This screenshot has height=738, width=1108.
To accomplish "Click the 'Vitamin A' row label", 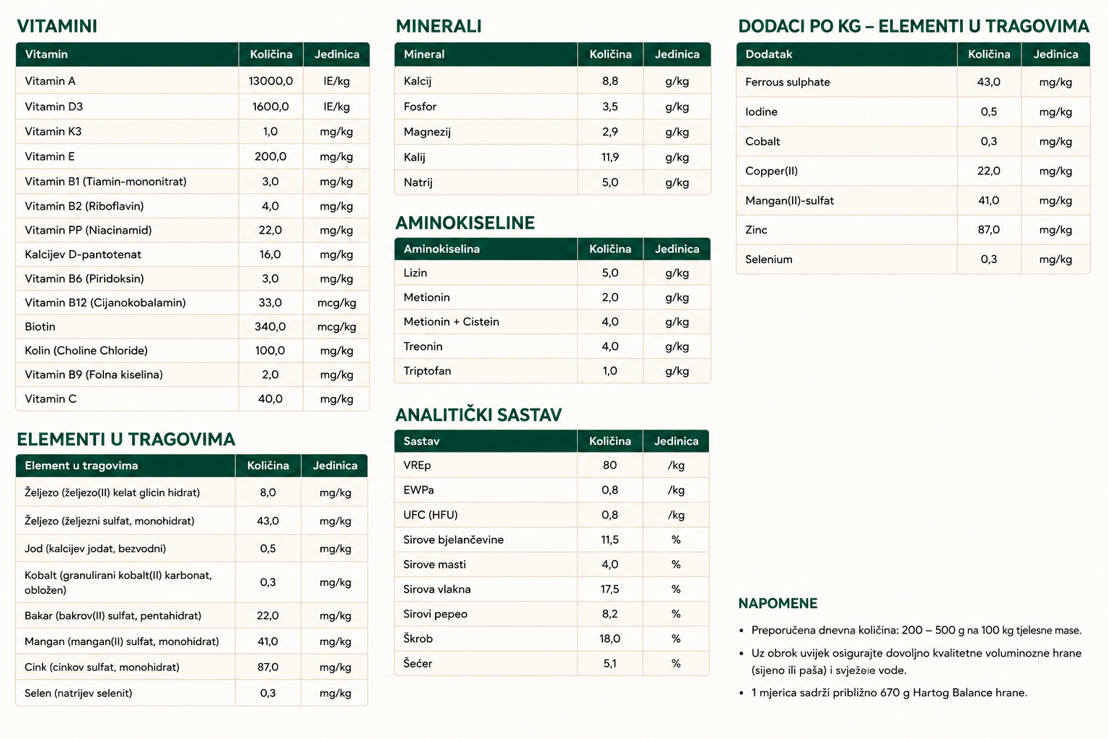I will click(50, 81).
